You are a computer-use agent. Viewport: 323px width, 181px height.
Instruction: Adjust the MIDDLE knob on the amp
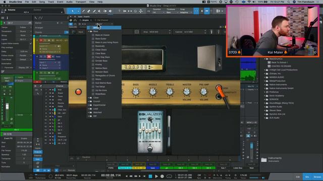pos(152,92)
